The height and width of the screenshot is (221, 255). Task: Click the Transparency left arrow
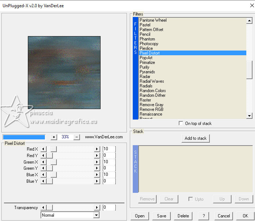click(43, 207)
